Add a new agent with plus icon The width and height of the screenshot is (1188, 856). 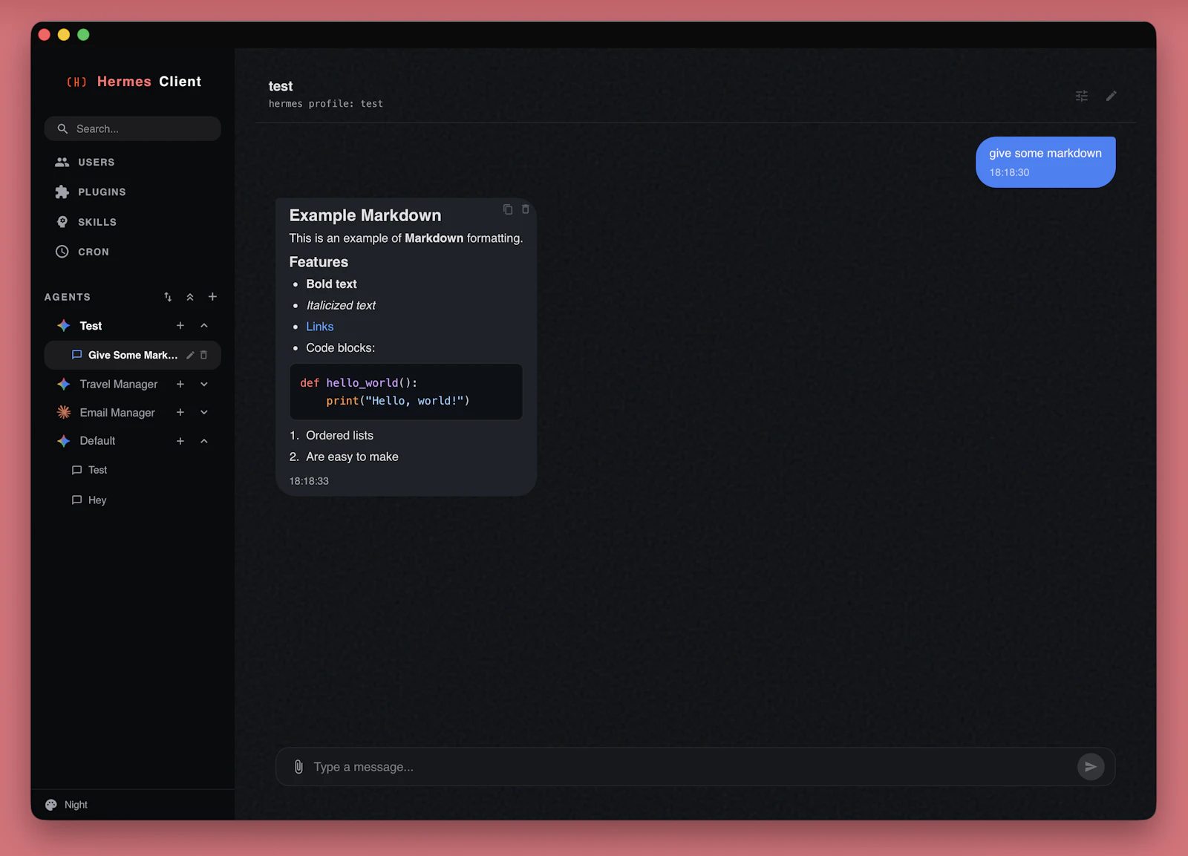212,297
